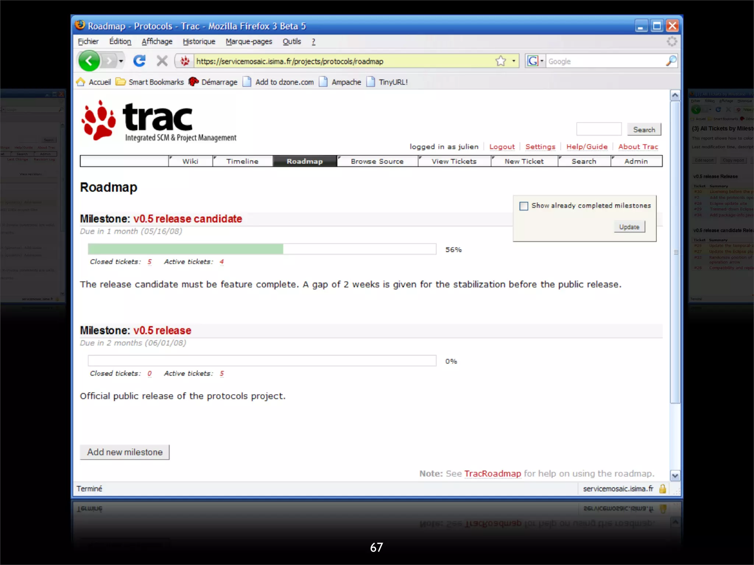Image resolution: width=754 pixels, height=565 pixels.
Task: Click the Trac search input field
Action: pos(599,129)
